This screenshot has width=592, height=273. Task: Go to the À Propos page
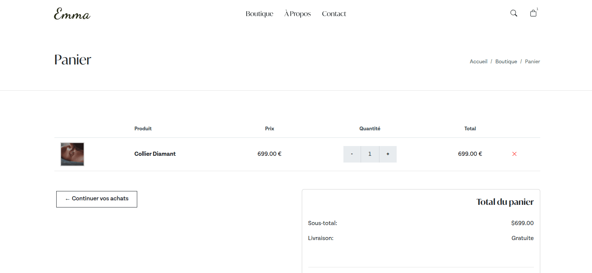coord(298,14)
